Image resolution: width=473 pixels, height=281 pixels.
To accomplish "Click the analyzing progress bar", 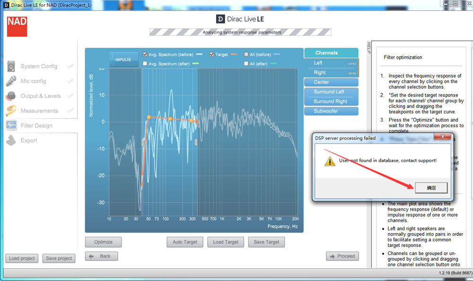I will (240, 32).
